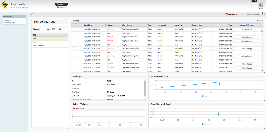Acknowledge the 3:17:14 PM warning alarm
The width and height of the screenshot is (266, 132).
247,68
